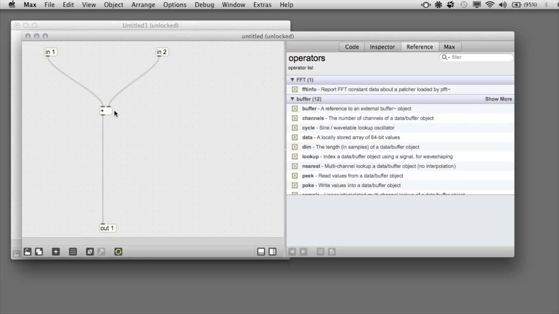Open patcher windows icon in bottom toolbar
Viewport: 559px width, 314px height.
pyautogui.click(x=39, y=252)
